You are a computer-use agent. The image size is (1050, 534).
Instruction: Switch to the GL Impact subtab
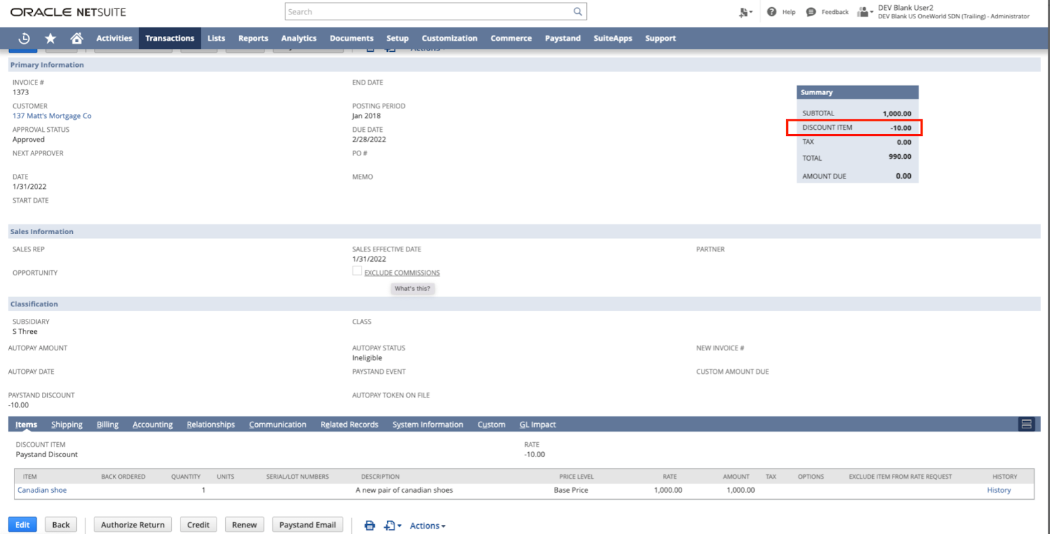(537, 424)
